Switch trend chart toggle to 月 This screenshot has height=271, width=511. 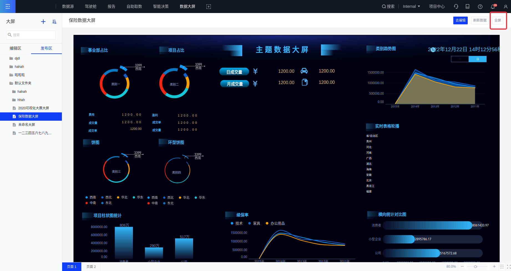(x=460, y=59)
